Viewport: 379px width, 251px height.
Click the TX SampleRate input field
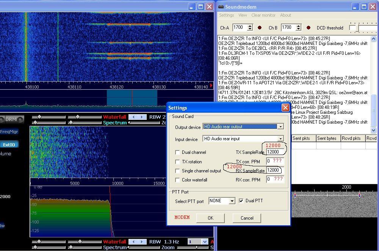point(274,152)
